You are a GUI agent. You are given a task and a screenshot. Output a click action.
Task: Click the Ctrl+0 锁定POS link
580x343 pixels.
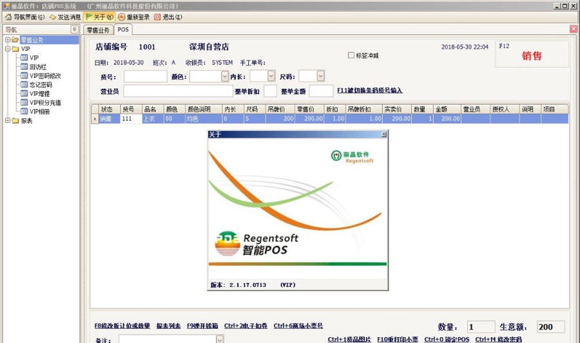click(x=447, y=339)
